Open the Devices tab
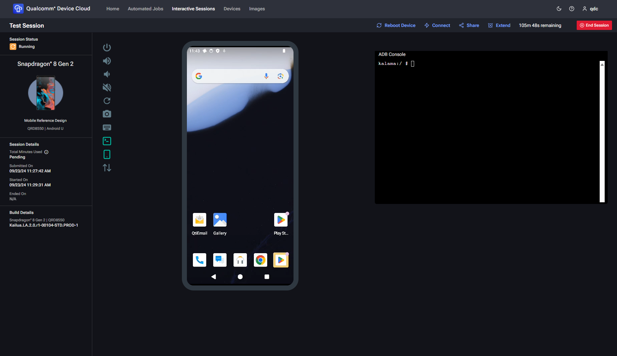The height and width of the screenshot is (356, 617). [232, 9]
